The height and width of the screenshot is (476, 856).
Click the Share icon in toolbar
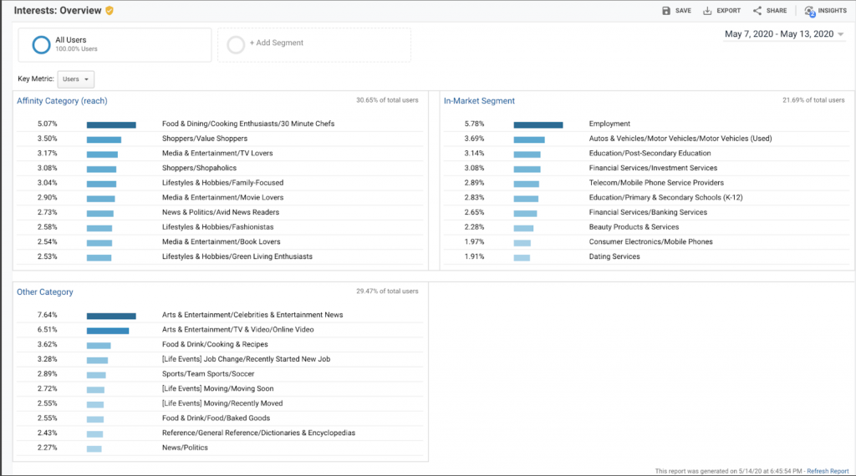pyautogui.click(x=757, y=11)
